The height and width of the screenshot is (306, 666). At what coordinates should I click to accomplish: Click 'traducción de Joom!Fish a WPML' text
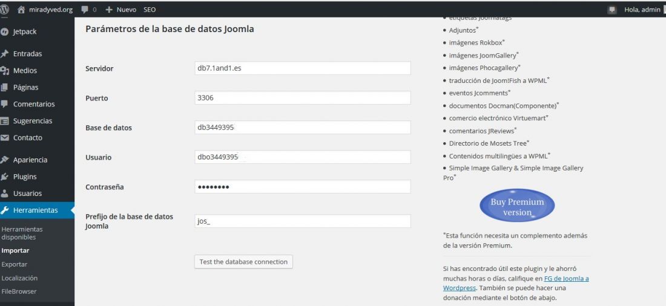click(x=499, y=80)
